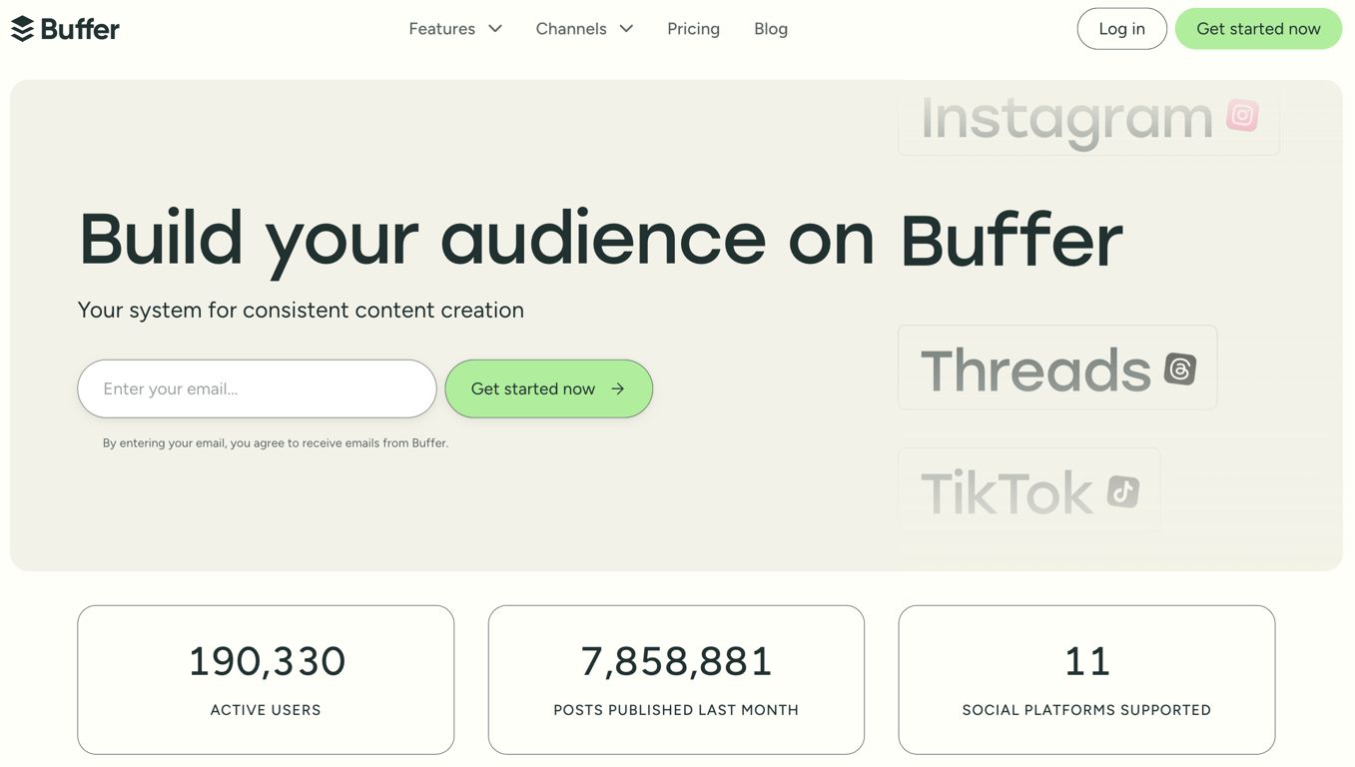
Task: Expand the Channels chevron in the navbar
Action: pos(627,29)
